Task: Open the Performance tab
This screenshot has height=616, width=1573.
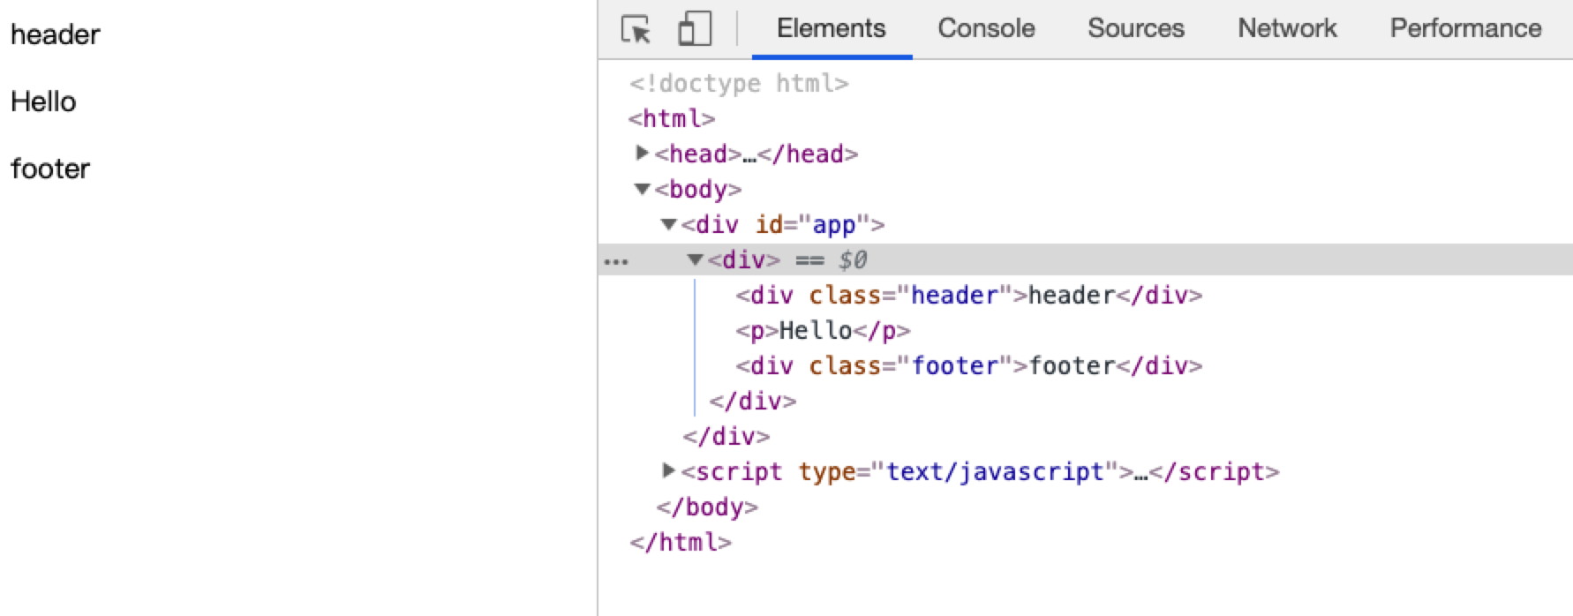Action: click(1465, 28)
